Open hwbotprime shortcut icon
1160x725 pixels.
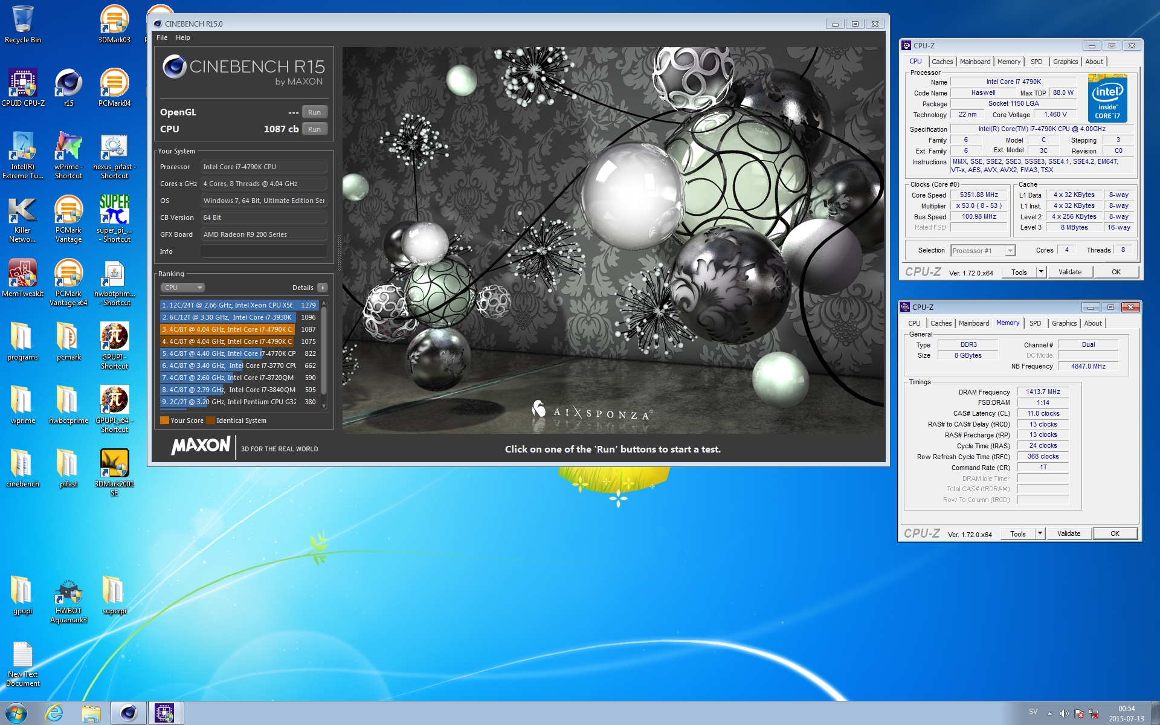[114, 282]
